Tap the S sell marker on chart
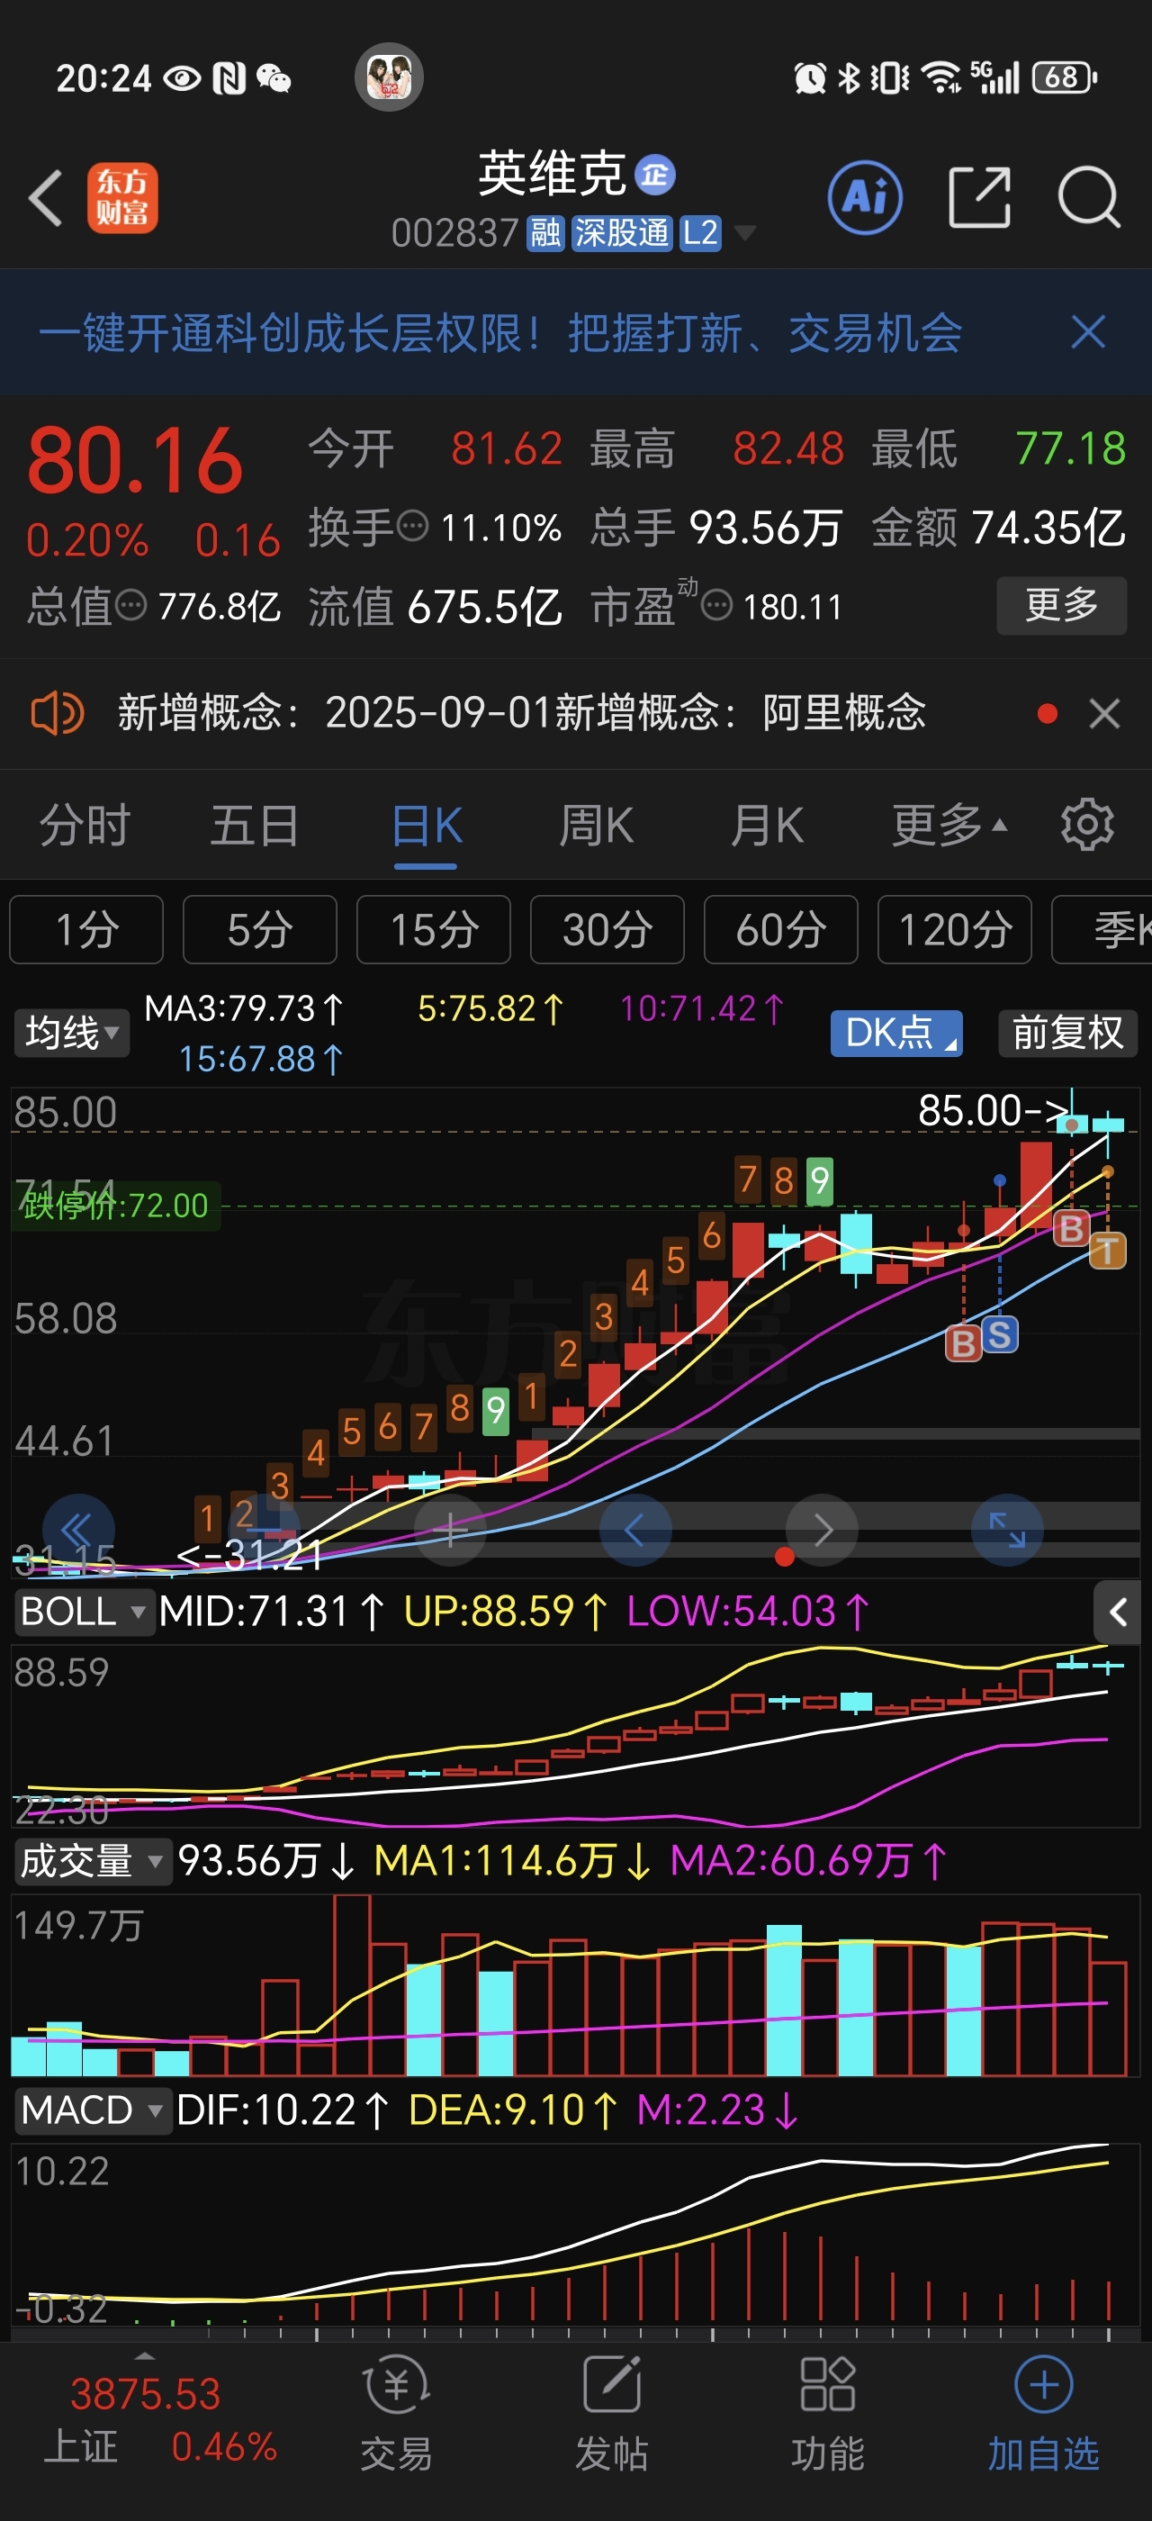1152x2521 pixels. tap(999, 1335)
